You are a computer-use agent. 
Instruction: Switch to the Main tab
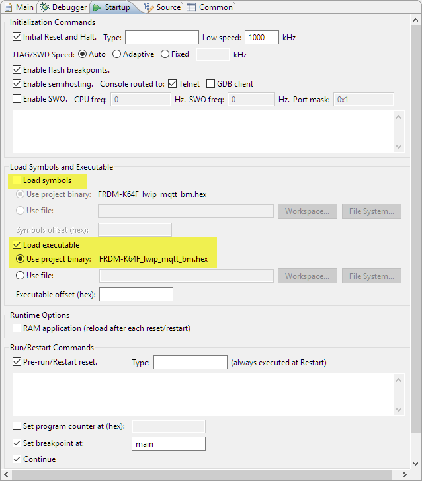click(x=19, y=7)
